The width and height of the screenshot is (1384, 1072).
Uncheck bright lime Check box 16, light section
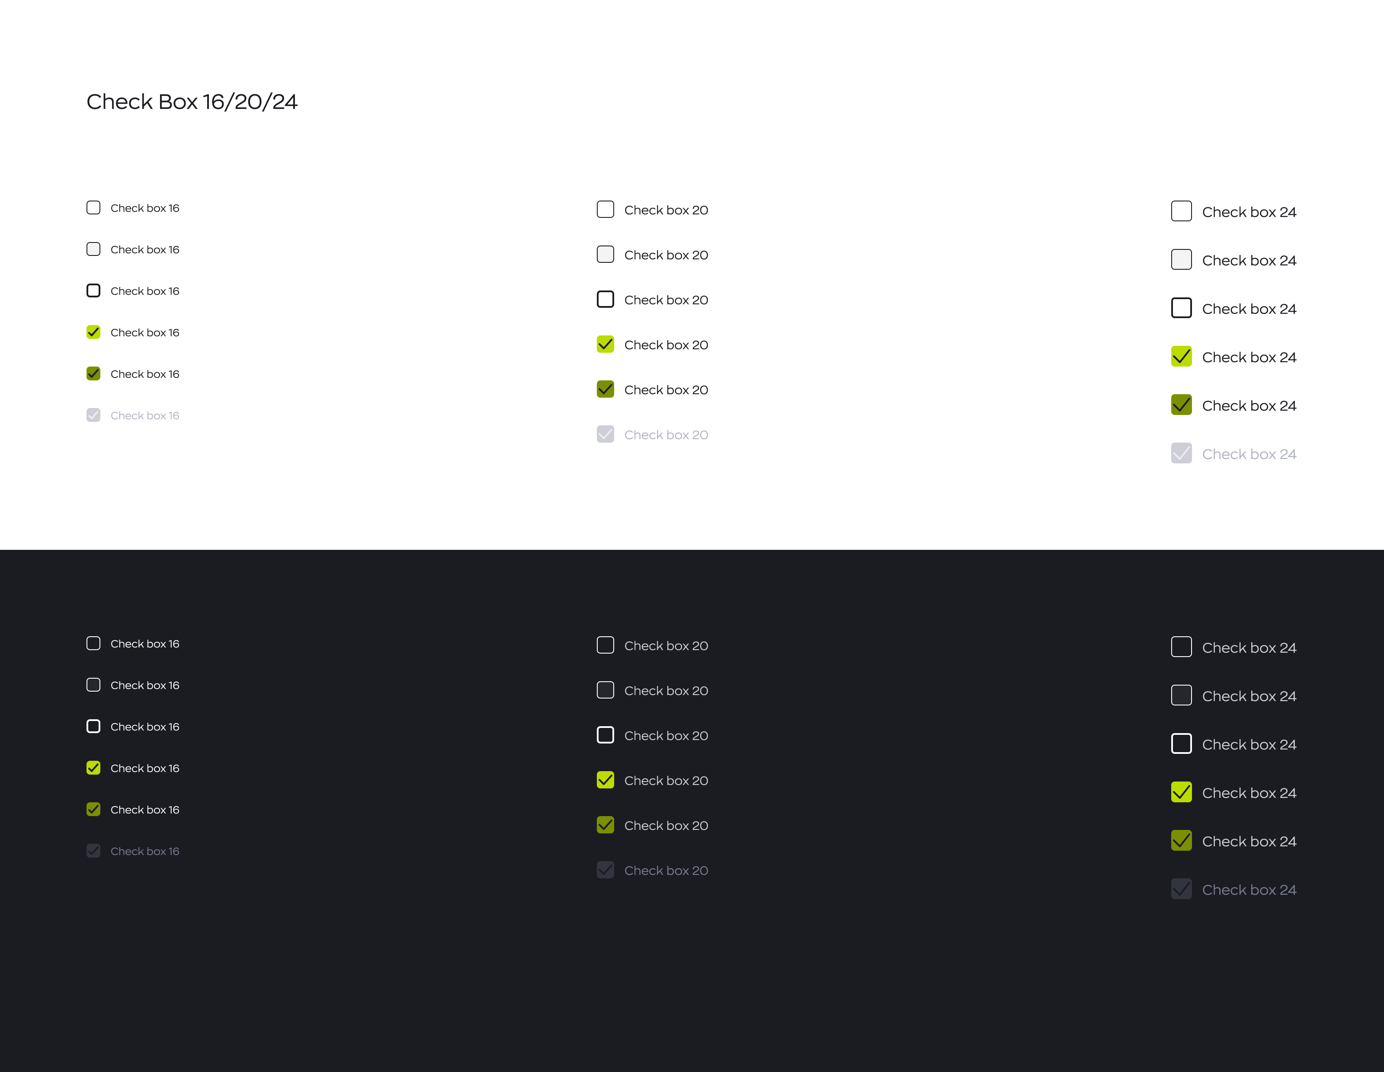tap(93, 332)
